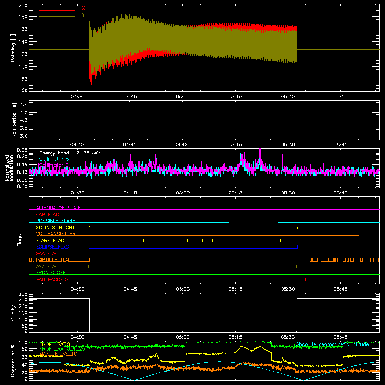
Task: Click the yellow FLARE_FLAG label
Action: pos(50,240)
